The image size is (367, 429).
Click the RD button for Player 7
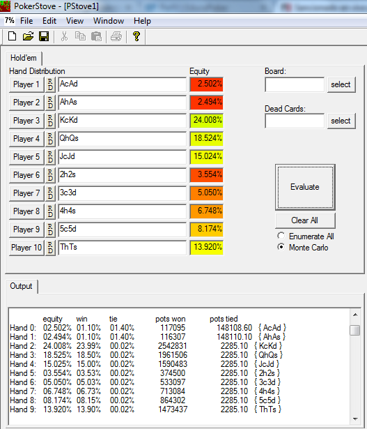(50, 193)
